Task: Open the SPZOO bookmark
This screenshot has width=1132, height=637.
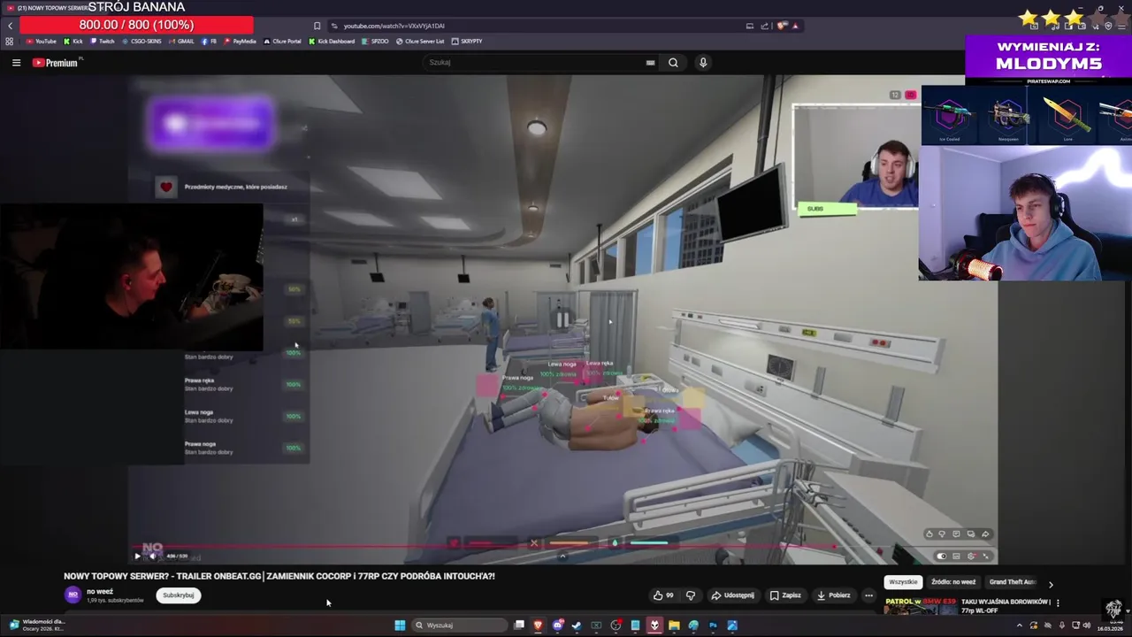Action: click(x=375, y=42)
